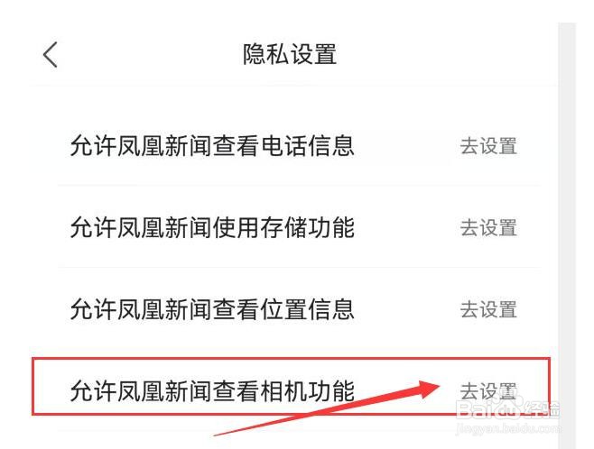594x449 pixels.
Task: Open 去设置 for 查看相机功能 permission
Action: (x=488, y=391)
